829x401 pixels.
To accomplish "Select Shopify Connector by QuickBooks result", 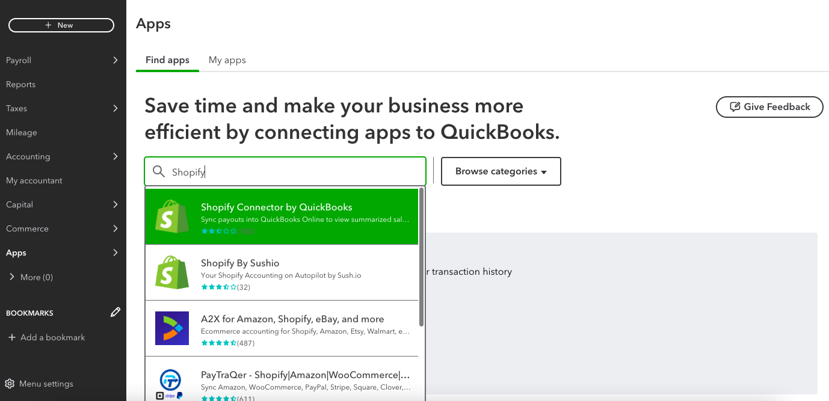I will (x=282, y=216).
